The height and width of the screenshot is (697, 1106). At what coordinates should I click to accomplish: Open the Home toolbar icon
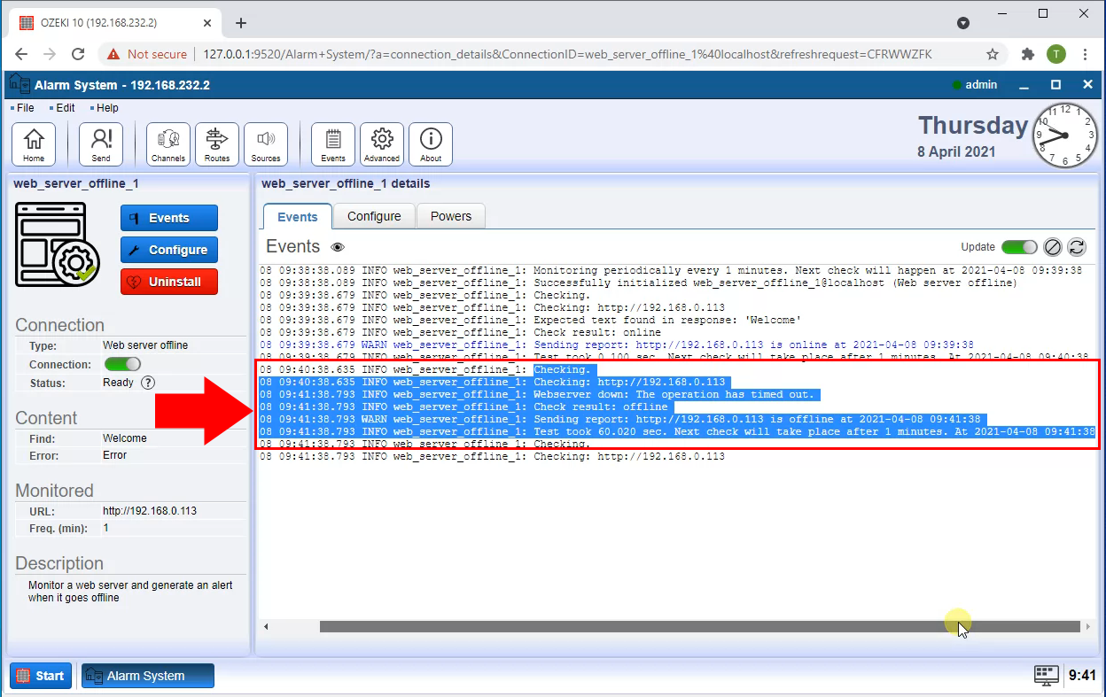[x=34, y=143]
